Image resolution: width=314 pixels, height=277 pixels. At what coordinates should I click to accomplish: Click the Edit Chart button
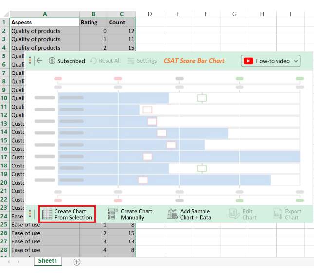click(242, 214)
